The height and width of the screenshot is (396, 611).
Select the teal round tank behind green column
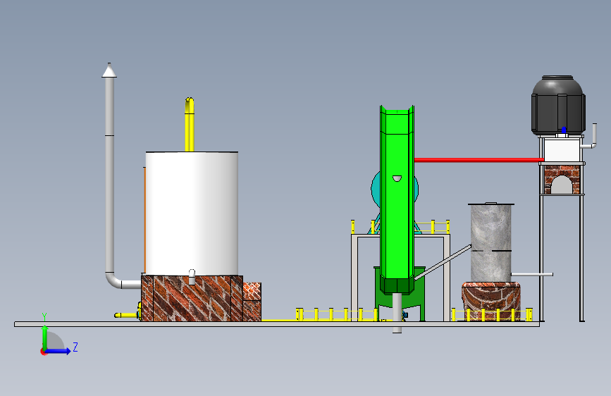tap(375, 189)
